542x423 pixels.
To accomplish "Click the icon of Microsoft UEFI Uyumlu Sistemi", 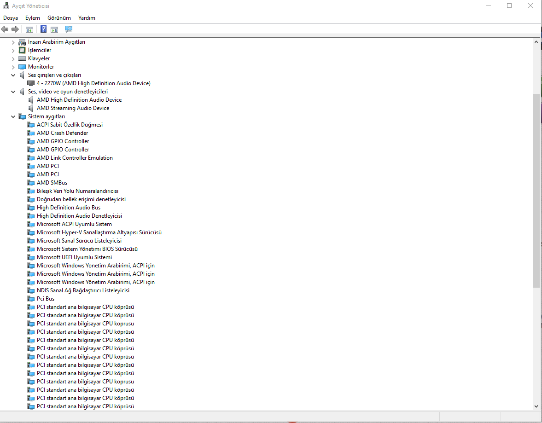I will tap(31, 257).
